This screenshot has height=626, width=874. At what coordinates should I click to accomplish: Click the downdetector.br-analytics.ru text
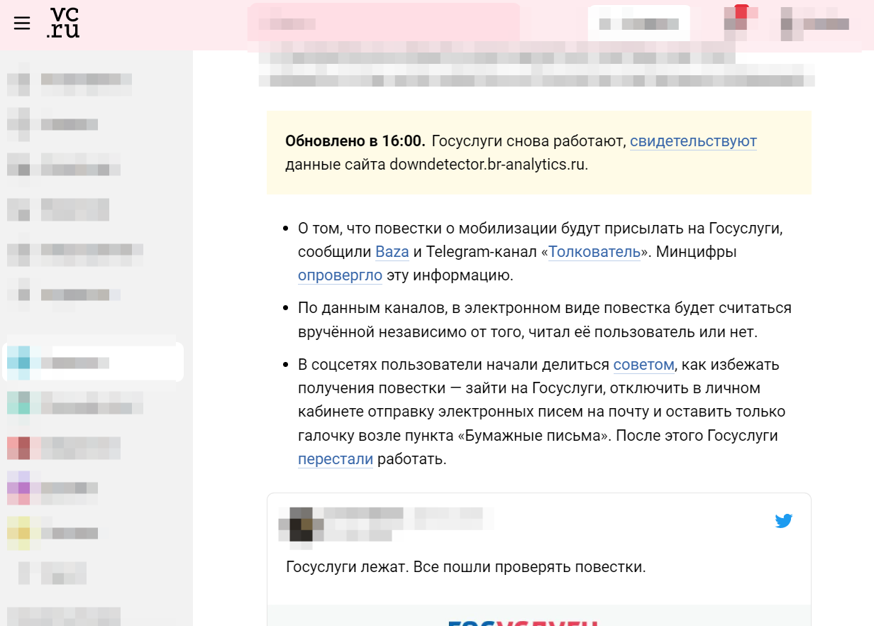[489, 165]
